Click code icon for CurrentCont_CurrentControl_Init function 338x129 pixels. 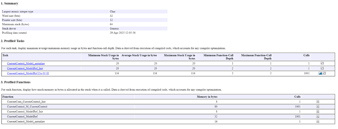pos(318,102)
